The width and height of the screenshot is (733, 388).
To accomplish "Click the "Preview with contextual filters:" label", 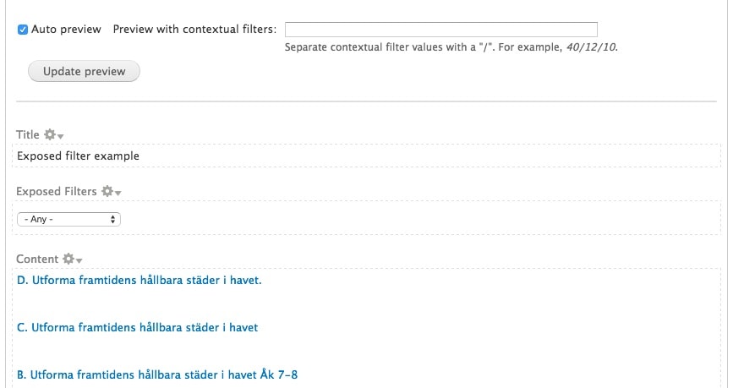I will (194, 29).
